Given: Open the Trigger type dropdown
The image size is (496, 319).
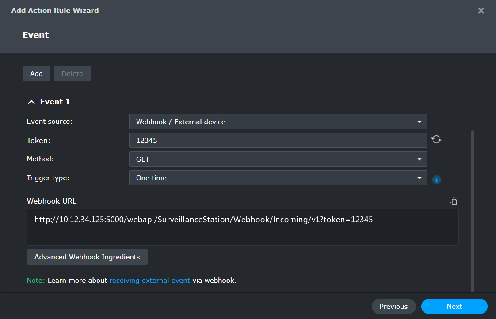Looking at the screenshot, I should [278, 178].
